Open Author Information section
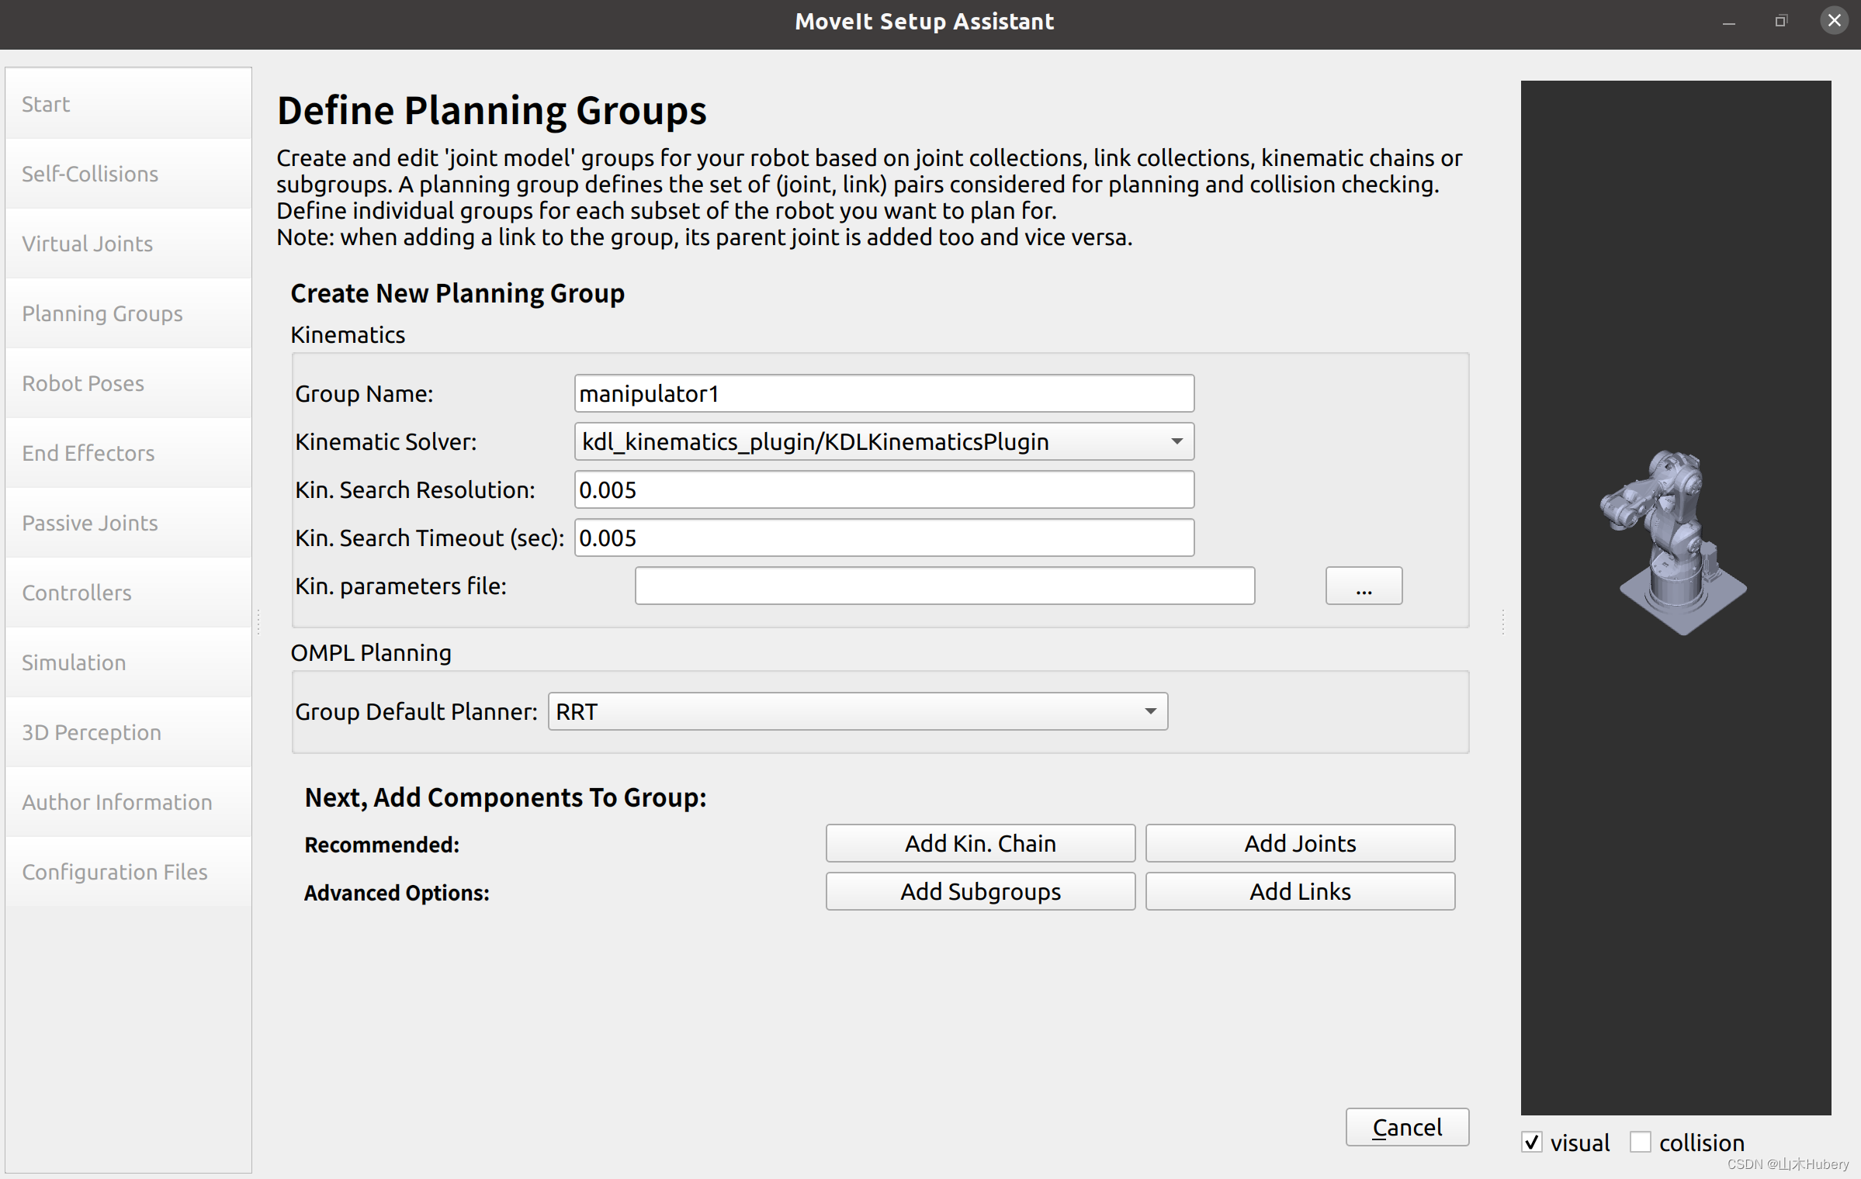Viewport: 1861px width, 1179px height. tap(128, 802)
